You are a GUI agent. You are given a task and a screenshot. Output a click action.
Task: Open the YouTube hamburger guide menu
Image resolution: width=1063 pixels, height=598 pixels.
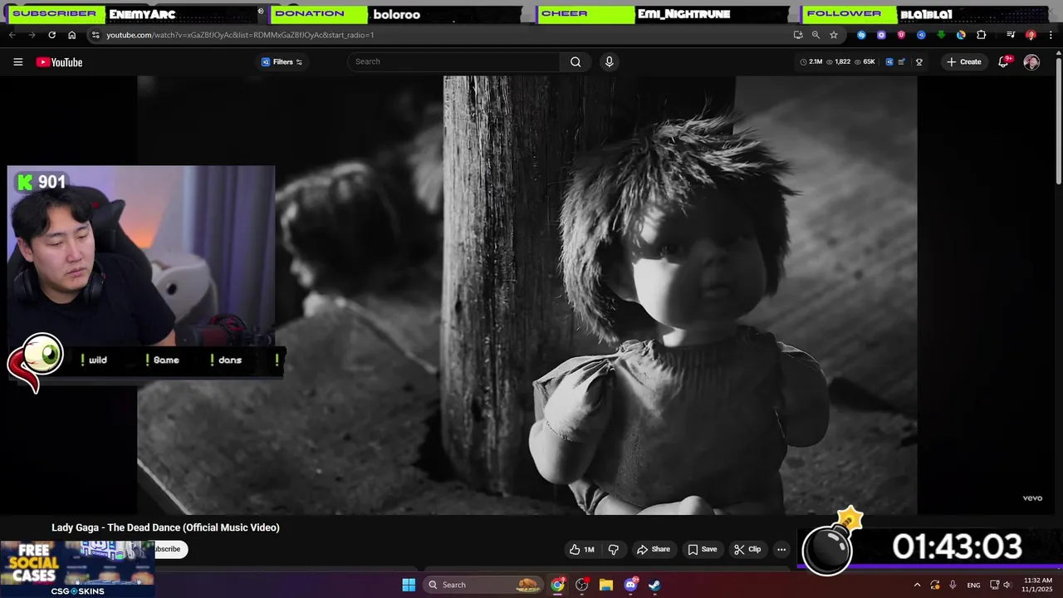click(17, 62)
